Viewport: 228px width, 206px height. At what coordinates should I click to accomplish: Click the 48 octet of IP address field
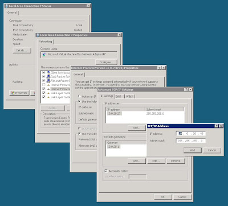[202, 134]
